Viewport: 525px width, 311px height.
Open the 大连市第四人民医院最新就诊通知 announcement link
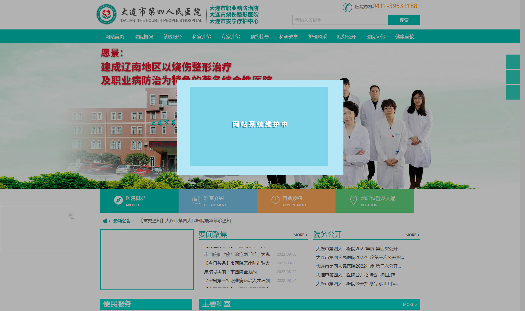tap(186, 221)
